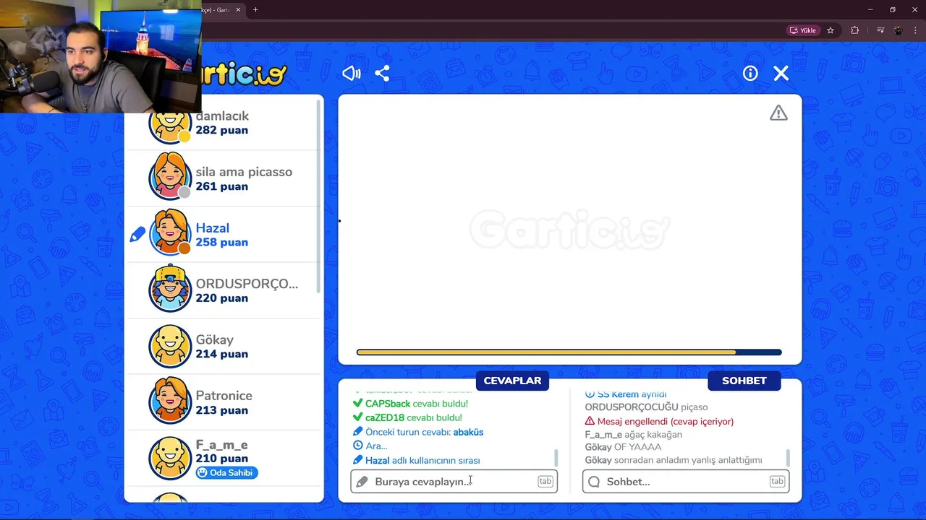
Task: Select player ORDUSPORÇO... in the list
Action: coord(223,290)
